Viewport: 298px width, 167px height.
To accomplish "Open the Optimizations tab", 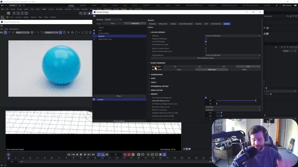I will [216, 24].
